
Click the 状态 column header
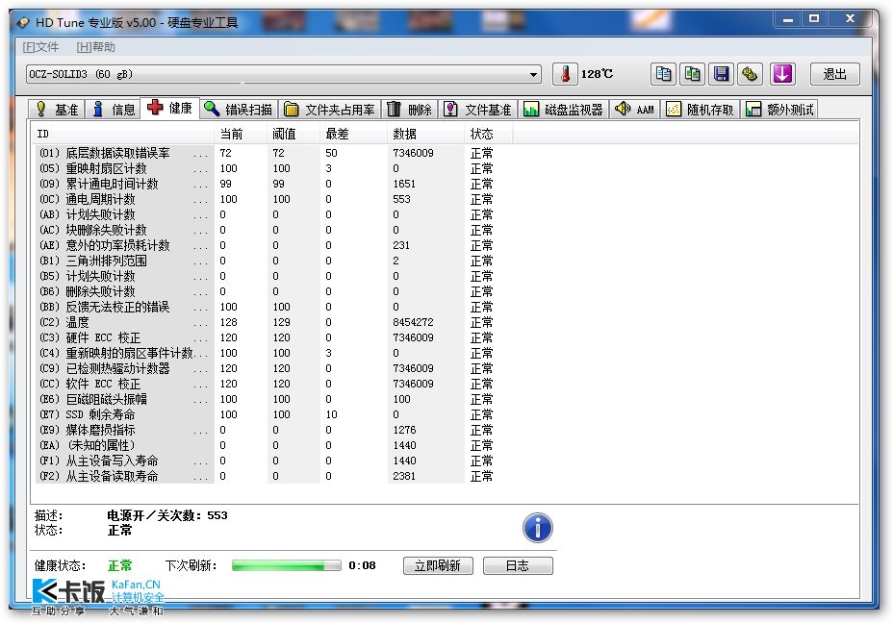(489, 135)
